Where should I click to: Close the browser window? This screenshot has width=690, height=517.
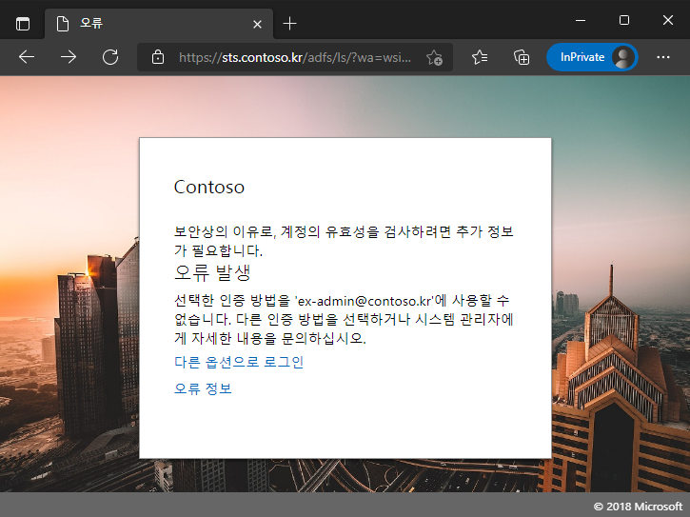668,20
